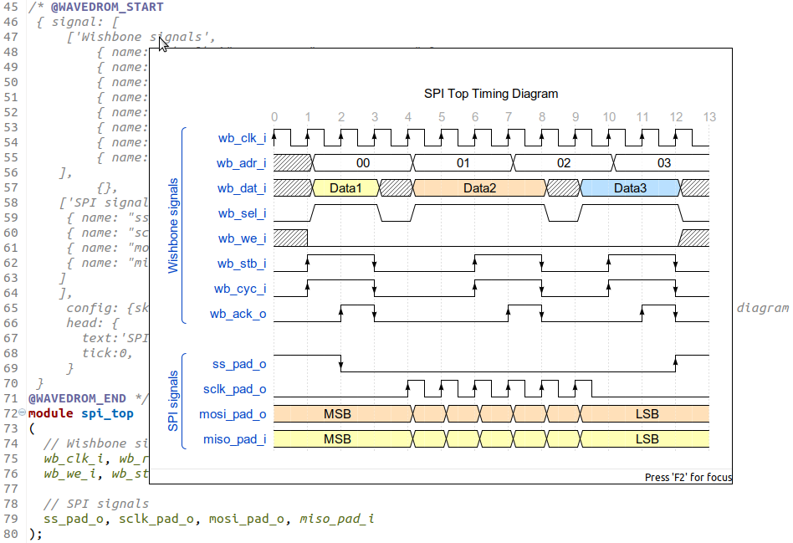The width and height of the screenshot is (793, 543).
Task: Select the orange Data2 data cell
Action: (479, 188)
